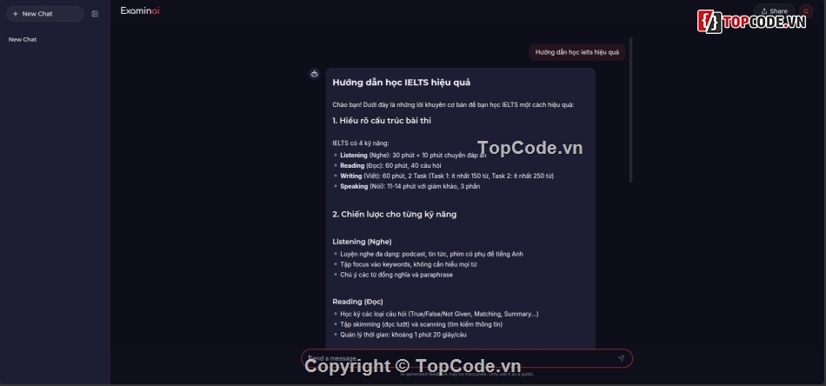The height and width of the screenshot is (386, 826).
Task: Click the bullet 'Listening (Nghe): 30 phút'
Action: coord(414,155)
